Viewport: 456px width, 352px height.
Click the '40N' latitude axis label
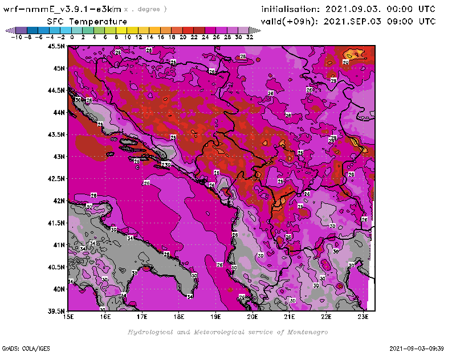[59, 289]
